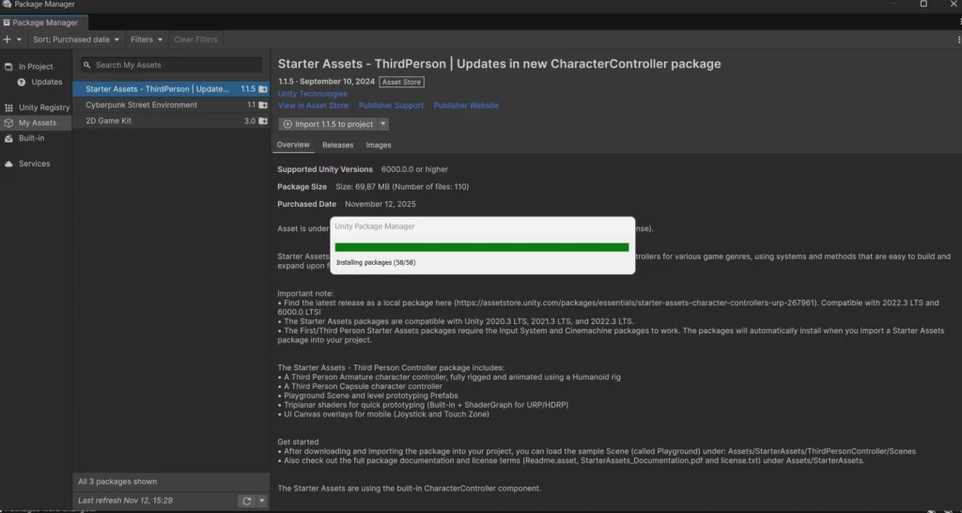Click the Built-in lock package icon
Screen dimensions: 962x513
pyautogui.click(x=8, y=138)
